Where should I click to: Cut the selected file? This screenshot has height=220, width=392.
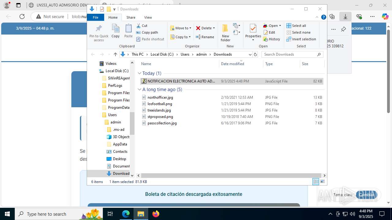(x=142, y=26)
